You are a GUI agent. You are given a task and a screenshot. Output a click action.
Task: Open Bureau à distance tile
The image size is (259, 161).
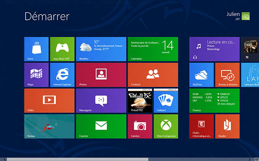(x=227, y=75)
